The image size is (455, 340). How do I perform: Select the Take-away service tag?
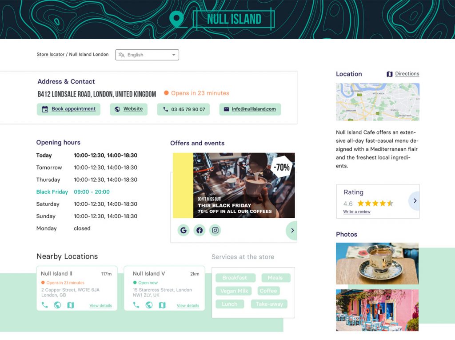tap(269, 304)
